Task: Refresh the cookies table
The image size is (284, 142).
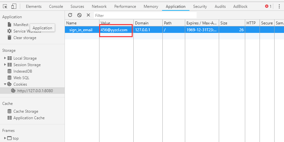Action: click(70, 15)
